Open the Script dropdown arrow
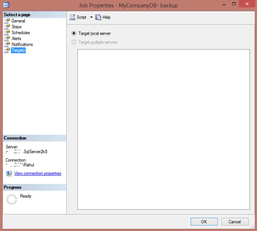Image resolution: width=257 pixels, height=231 pixels. (x=91, y=17)
